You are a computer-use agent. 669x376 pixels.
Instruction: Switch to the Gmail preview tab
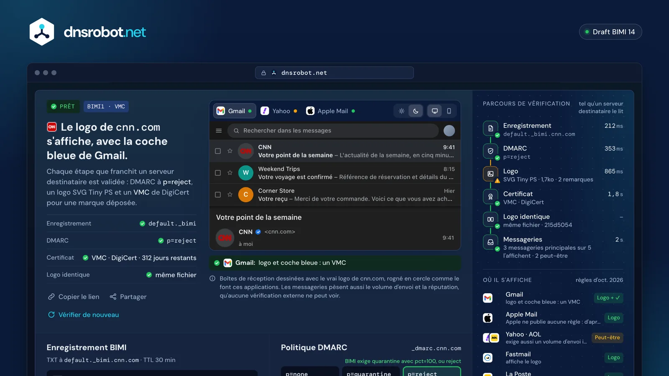pyautogui.click(x=235, y=111)
